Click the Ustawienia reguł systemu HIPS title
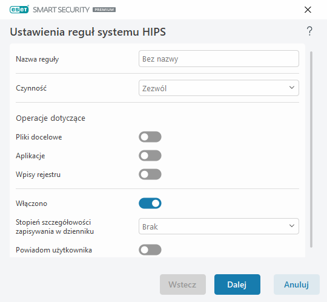The image size is (327, 302). (88, 32)
